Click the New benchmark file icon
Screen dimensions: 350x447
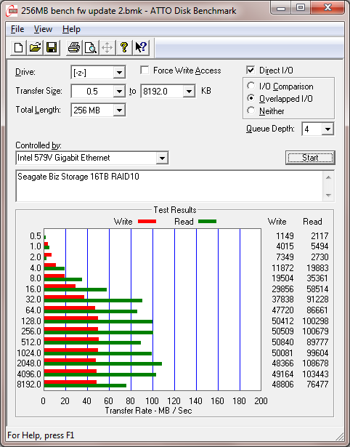(19, 47)
